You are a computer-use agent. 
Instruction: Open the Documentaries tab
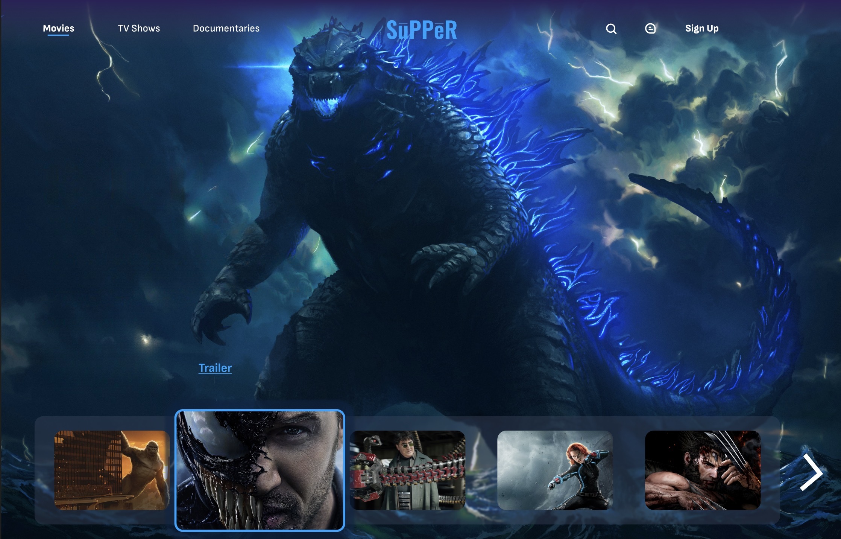click(226, 28)
